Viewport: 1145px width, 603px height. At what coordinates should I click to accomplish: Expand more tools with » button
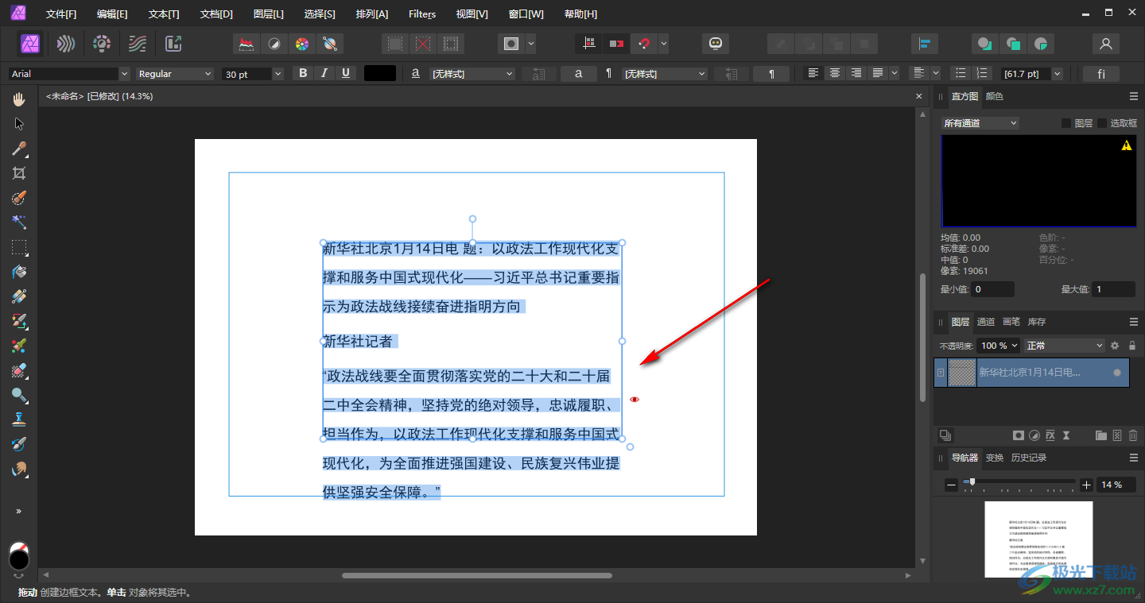click(x=19, y=511)
